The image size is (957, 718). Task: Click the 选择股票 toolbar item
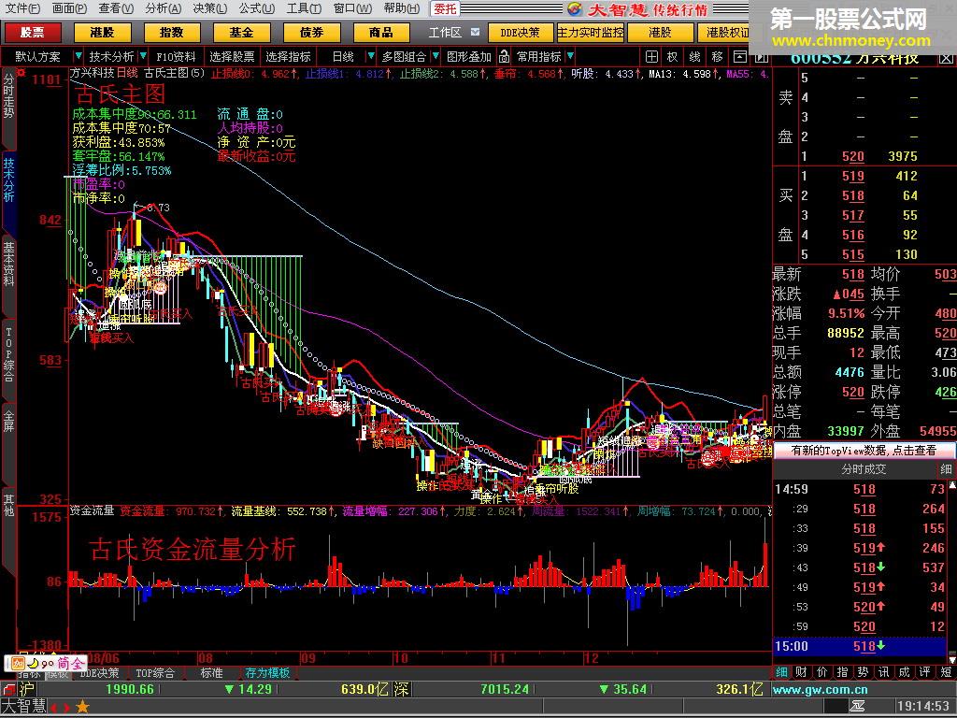[x=232, y=57]
